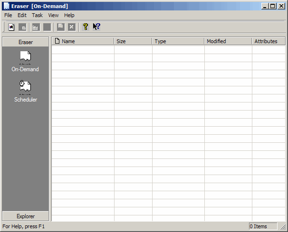Viewport: 288px width, 232px height.
Task: Click the speech-bubble toolbar icon
Action: click(61, 27)
